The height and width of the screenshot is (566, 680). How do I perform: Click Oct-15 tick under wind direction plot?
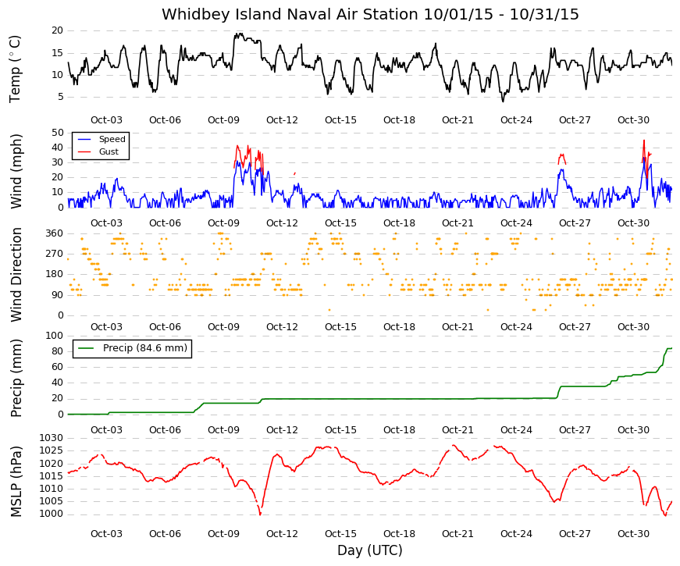(x=340, y=327)
